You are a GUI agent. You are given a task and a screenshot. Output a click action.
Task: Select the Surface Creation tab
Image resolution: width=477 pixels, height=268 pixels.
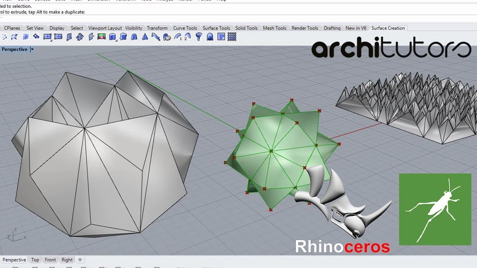[x=388, y=28]
